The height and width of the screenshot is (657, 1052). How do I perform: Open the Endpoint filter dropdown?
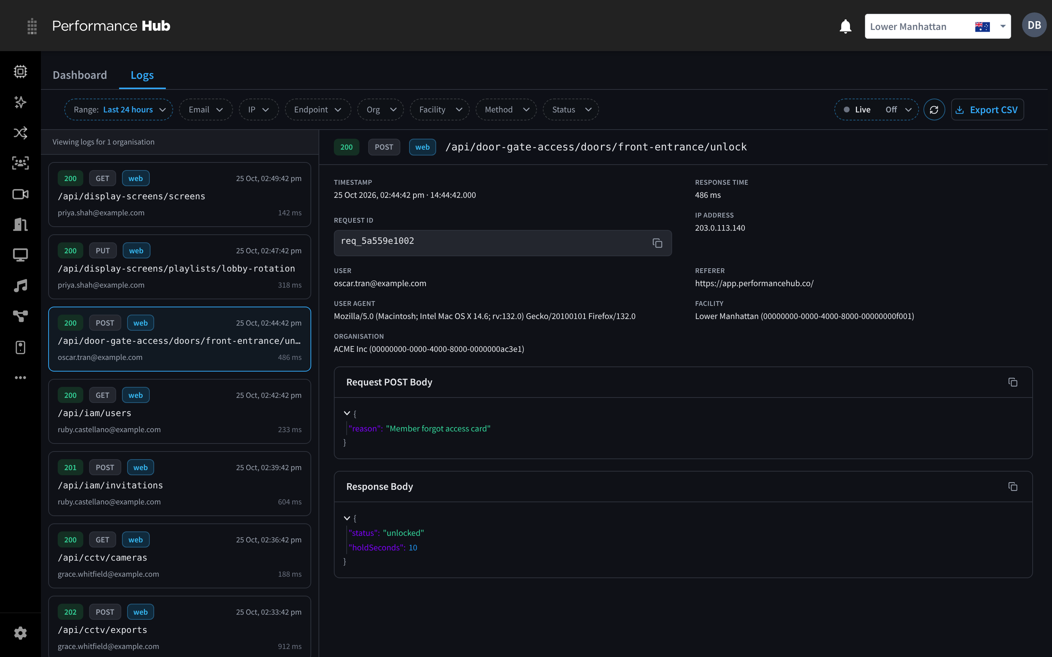coord(318,109)
